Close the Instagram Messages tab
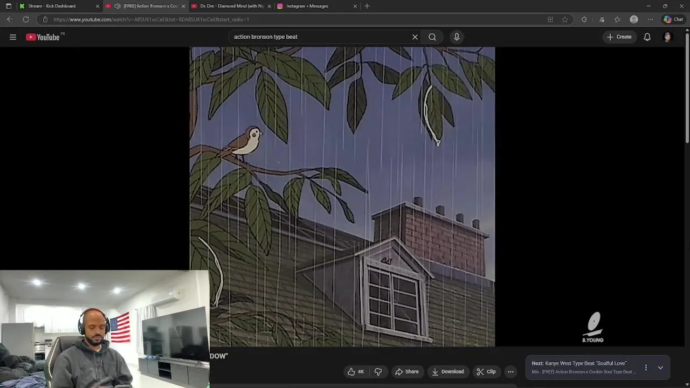 pyautogui.click(x=355, y=6)
